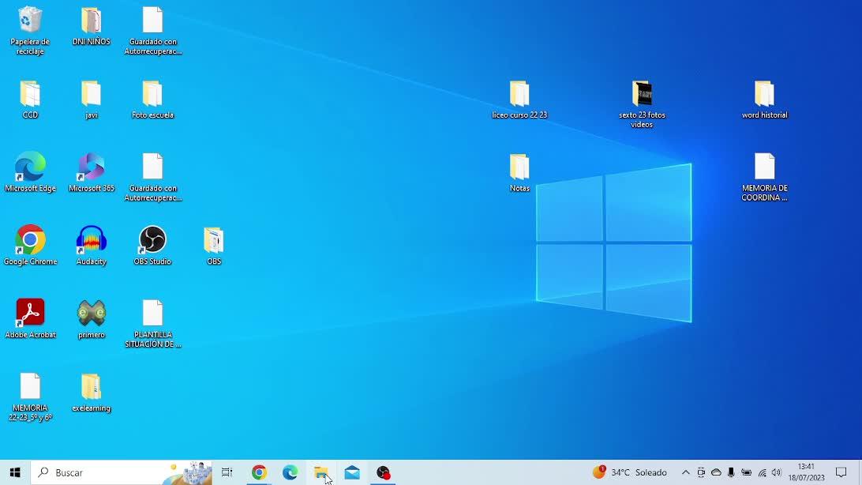Show hidden system tray icons chevron

pyautogui.click(x=685, y=472)
